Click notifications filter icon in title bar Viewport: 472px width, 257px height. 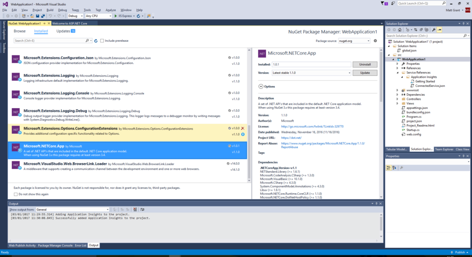384,3
